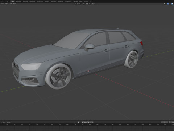This screenshot has width=174, height=131.
Task: Select the car's headlight
Action: 32,66
